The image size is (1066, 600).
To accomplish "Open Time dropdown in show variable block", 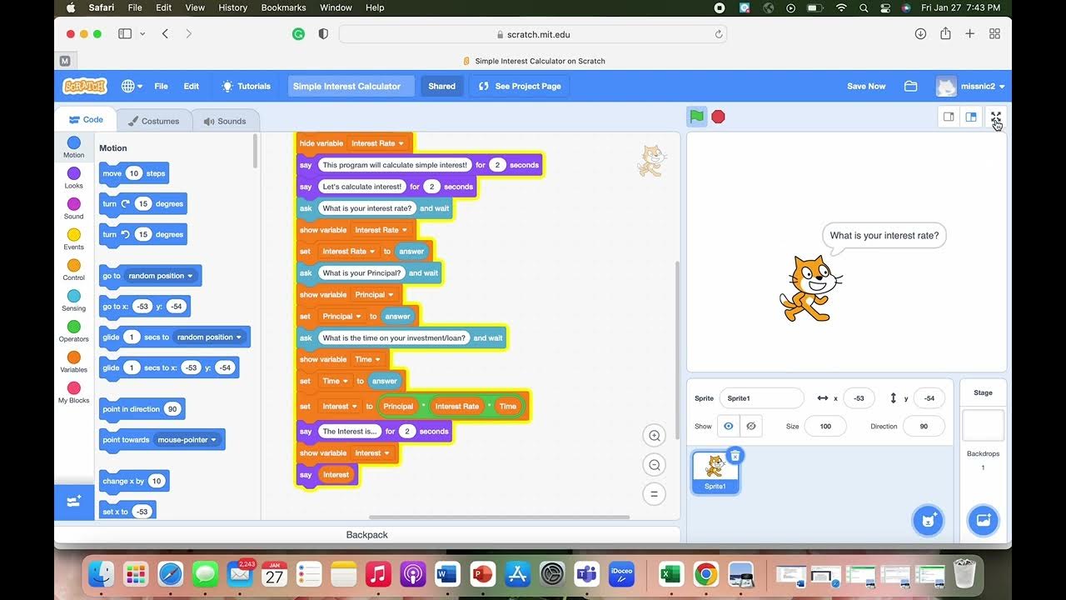I will (368, 360).
